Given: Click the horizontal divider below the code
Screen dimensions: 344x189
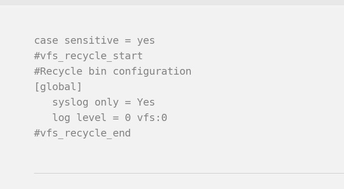Looking at the screenshot, I should tap(189, 173).
